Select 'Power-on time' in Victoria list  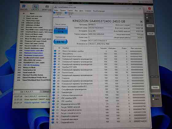pyautogui.click(x=32, y=18)
